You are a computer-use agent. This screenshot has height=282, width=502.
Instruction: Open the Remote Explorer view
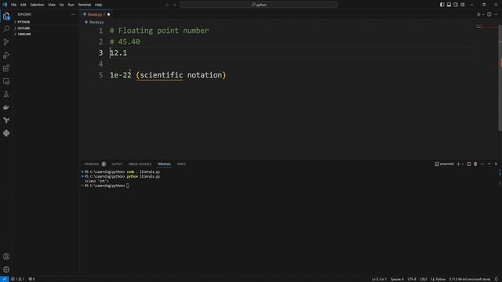coord(6,81)
